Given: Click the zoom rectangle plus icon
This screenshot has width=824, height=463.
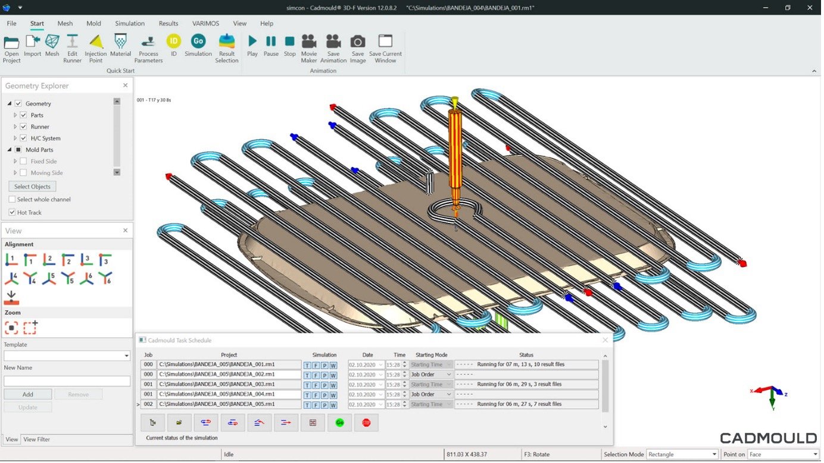Looking at the screenshot, I should coord(30,327).
